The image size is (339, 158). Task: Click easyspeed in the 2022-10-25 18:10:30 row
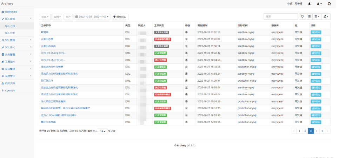coord(277,108)
